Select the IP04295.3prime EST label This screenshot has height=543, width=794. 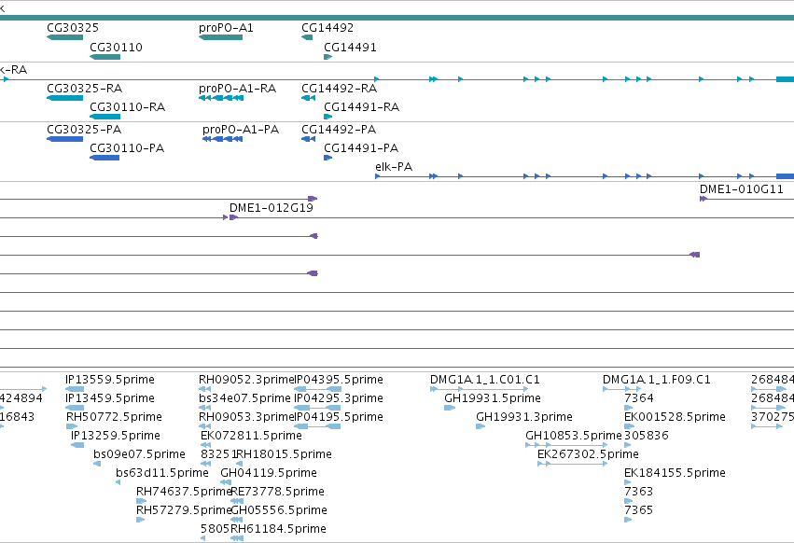(x=339, y=398)
